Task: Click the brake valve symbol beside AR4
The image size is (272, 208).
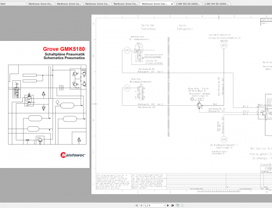Action: (x=141, y=93)
